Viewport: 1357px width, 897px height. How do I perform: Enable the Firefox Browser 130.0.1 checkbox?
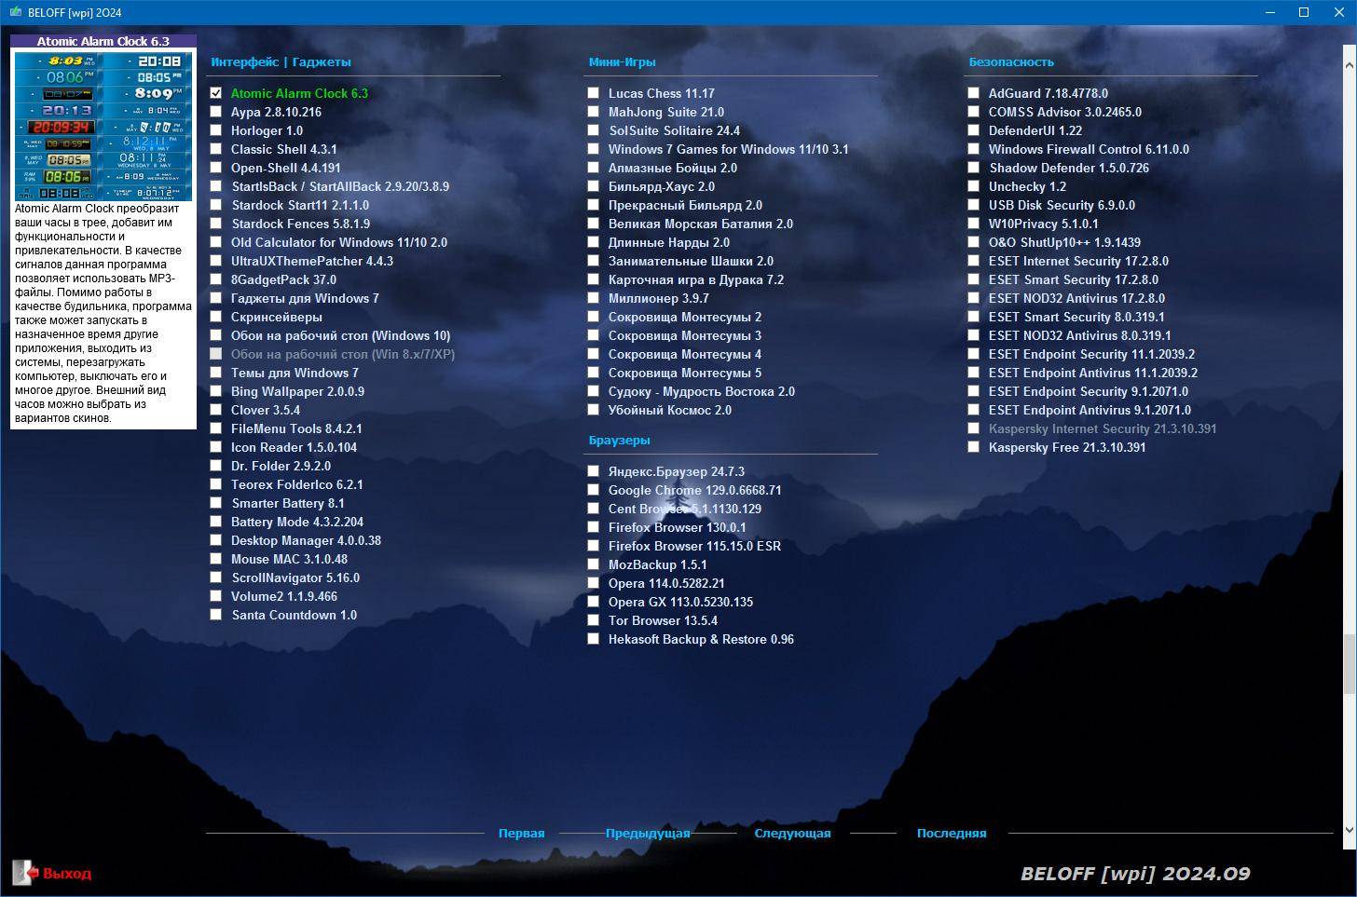point(594,527)
